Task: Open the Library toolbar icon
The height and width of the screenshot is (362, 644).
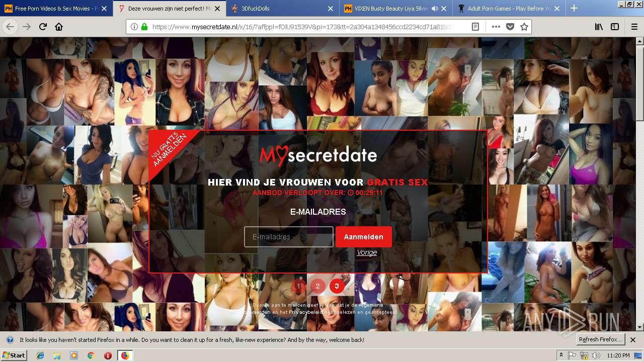Action: click(599, 27)
